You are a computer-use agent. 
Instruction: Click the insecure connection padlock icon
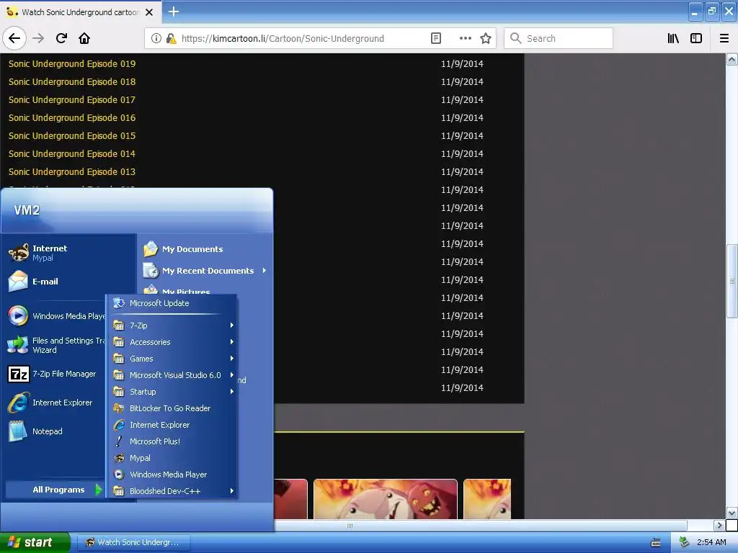[x=171, y=38]
